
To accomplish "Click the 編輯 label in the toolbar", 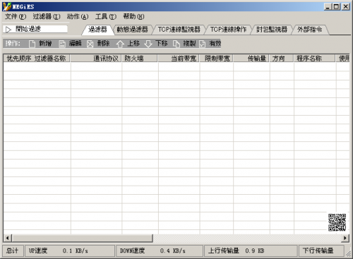I will coord(75,44).
